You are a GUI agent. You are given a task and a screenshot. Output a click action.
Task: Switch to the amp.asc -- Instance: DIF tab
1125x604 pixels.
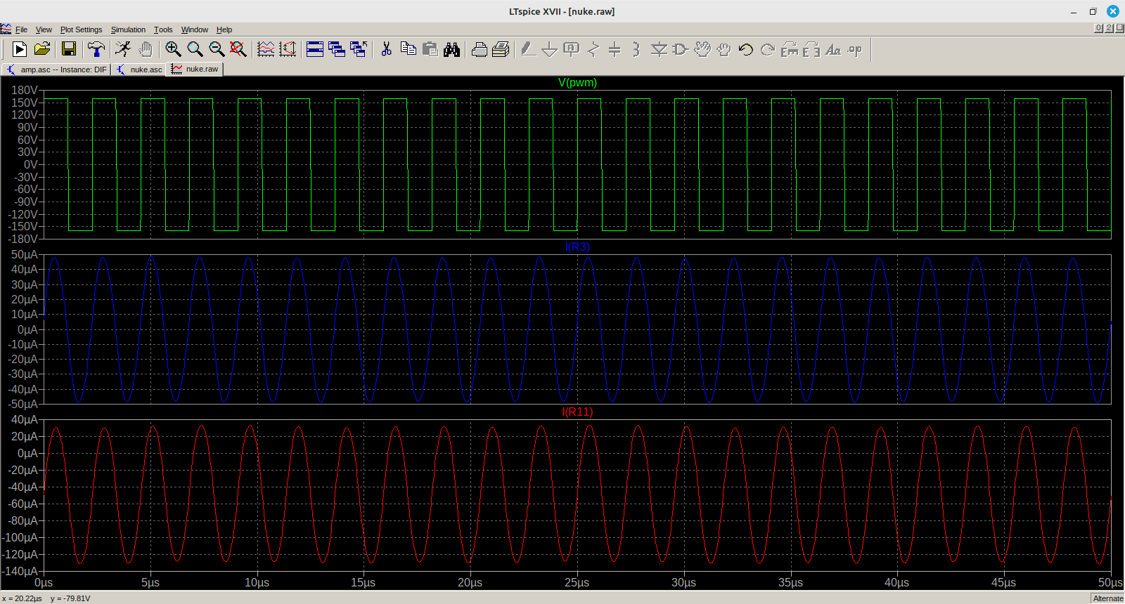click(x=56, y=70)
